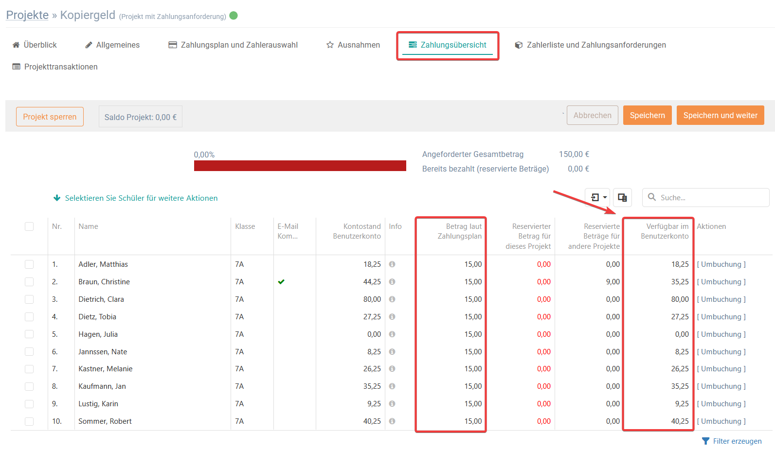Viewport: 775px width, 450px height.
Task: Click the card icon beside Zahlungsplan
Action: [173, 45]
